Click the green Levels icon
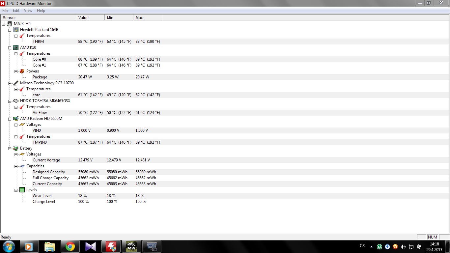Image resolution: width=450 pixels, height=253 pixels. tap(22, 190)
